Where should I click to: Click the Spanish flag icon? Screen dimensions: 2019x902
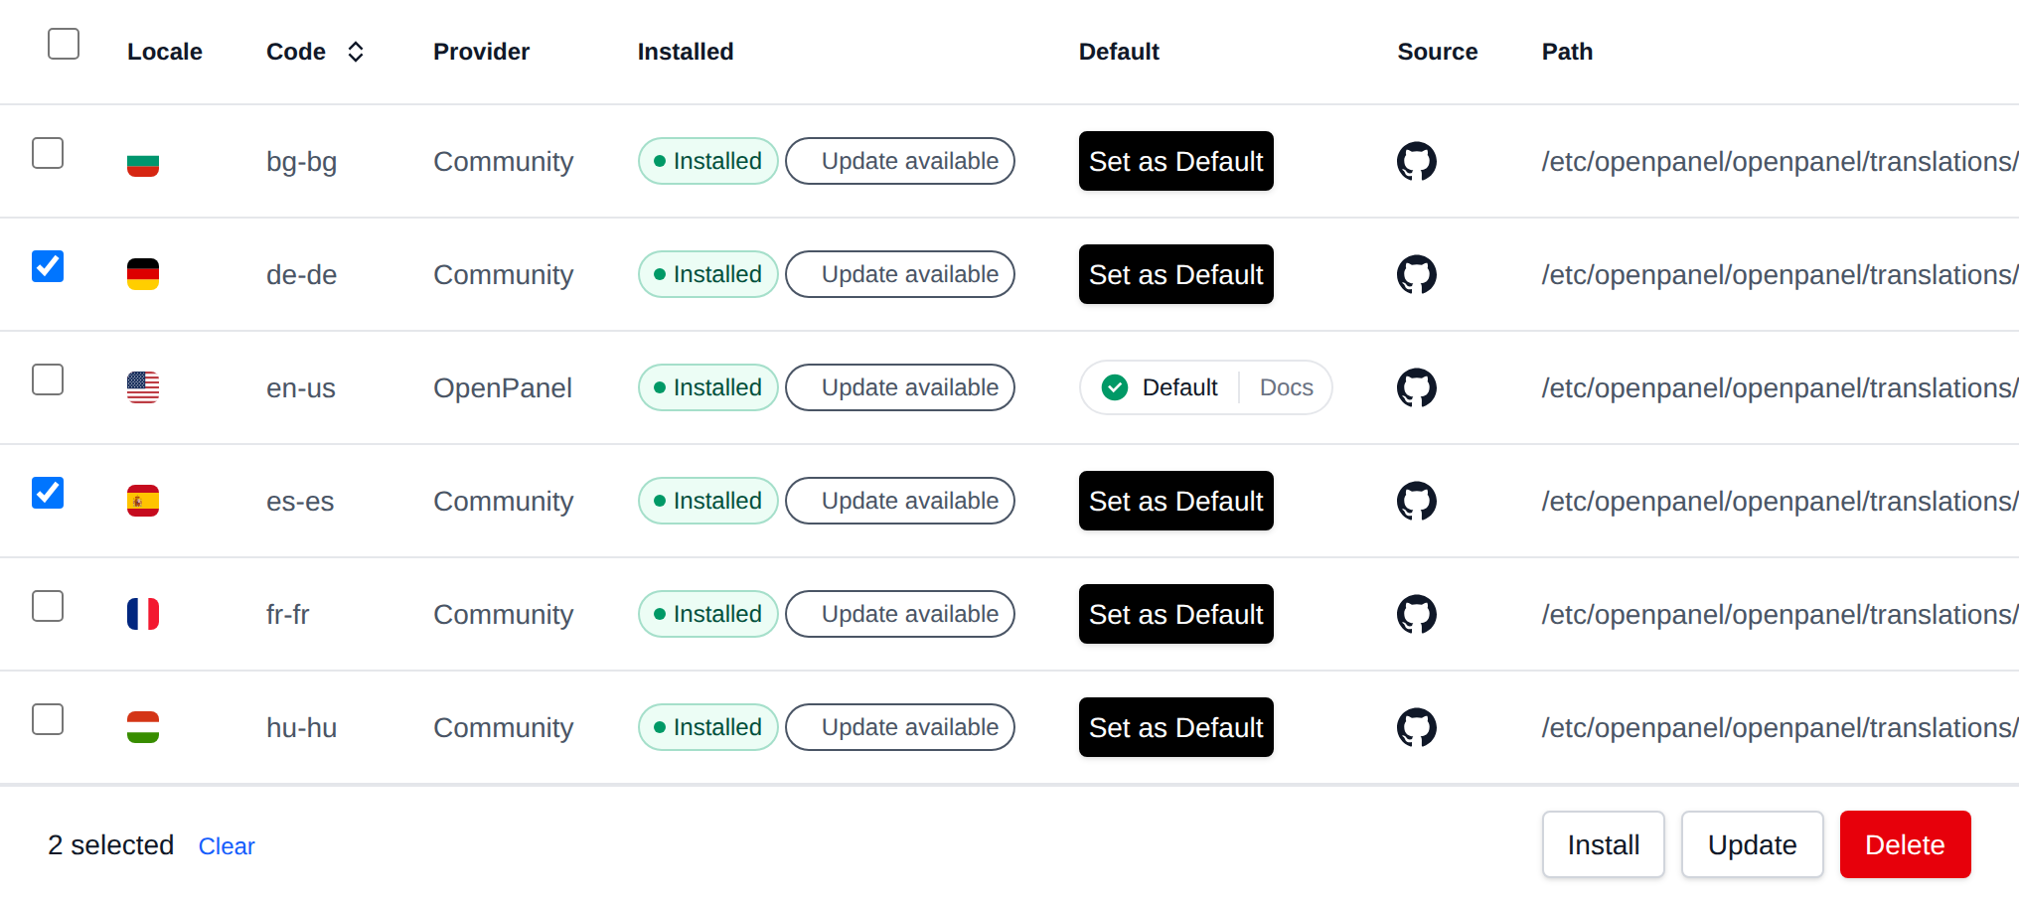(143, 501)
